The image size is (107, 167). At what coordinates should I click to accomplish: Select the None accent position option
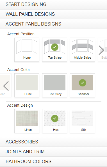[27, 50]
